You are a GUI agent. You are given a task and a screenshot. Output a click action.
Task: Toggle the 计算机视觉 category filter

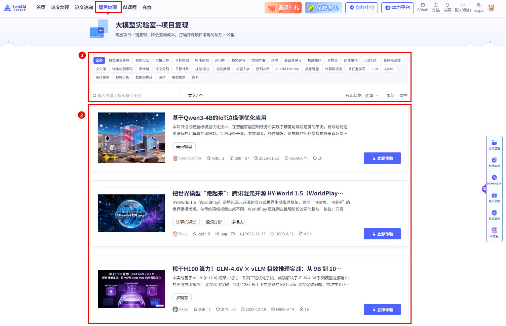[334, 69]
